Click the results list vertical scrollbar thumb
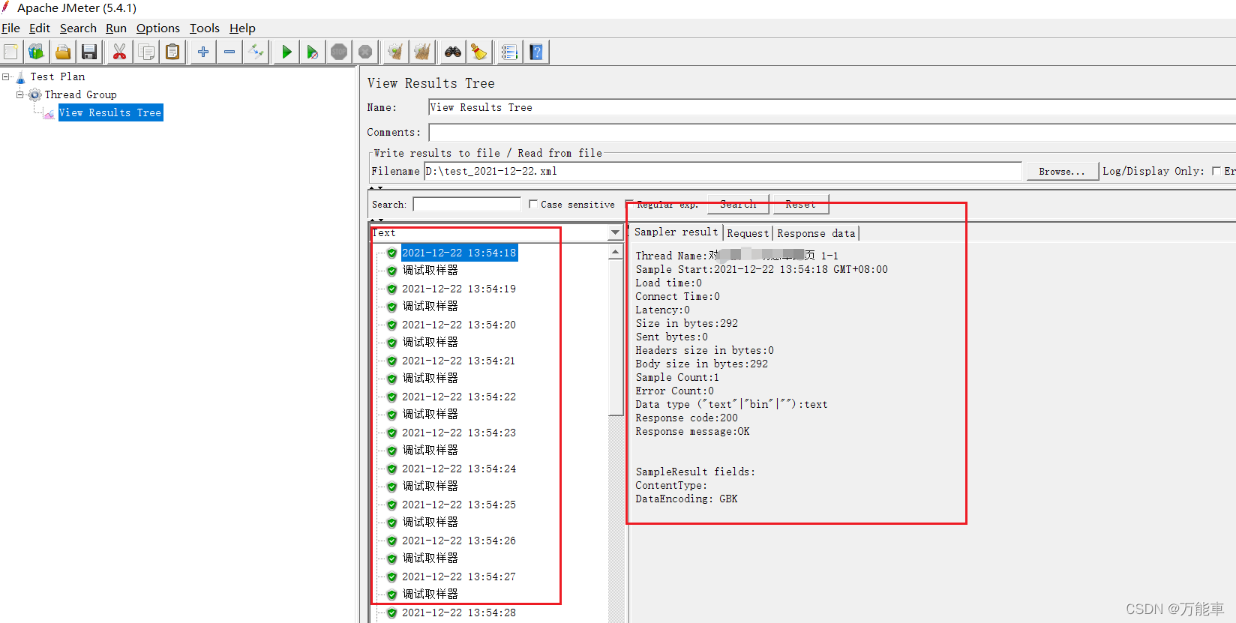1236x623 pixels. click(x=616, y=337)
